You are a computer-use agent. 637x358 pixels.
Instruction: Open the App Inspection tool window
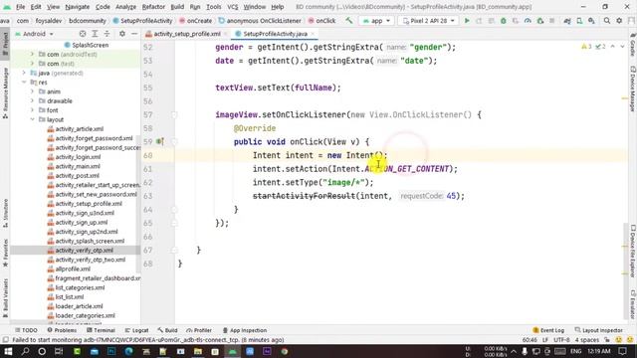[x=245, y=330]
